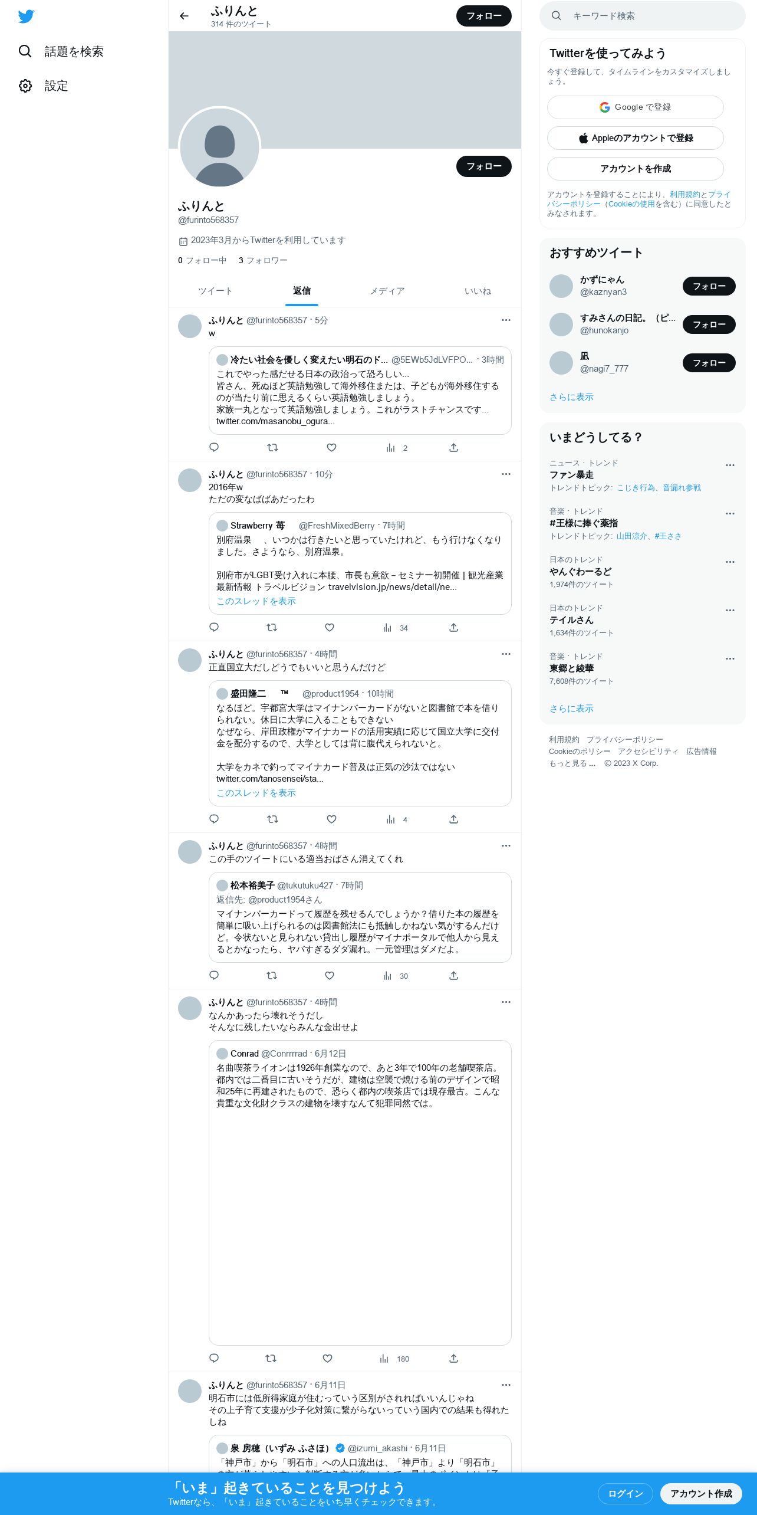Viewport: 757px width, 1515px height.
Task: View analytics showing 30 views
Action: pyautogui.click(x=394, y=976)
